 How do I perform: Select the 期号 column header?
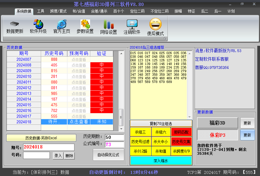pyautogui.click(x=24, y=54)
